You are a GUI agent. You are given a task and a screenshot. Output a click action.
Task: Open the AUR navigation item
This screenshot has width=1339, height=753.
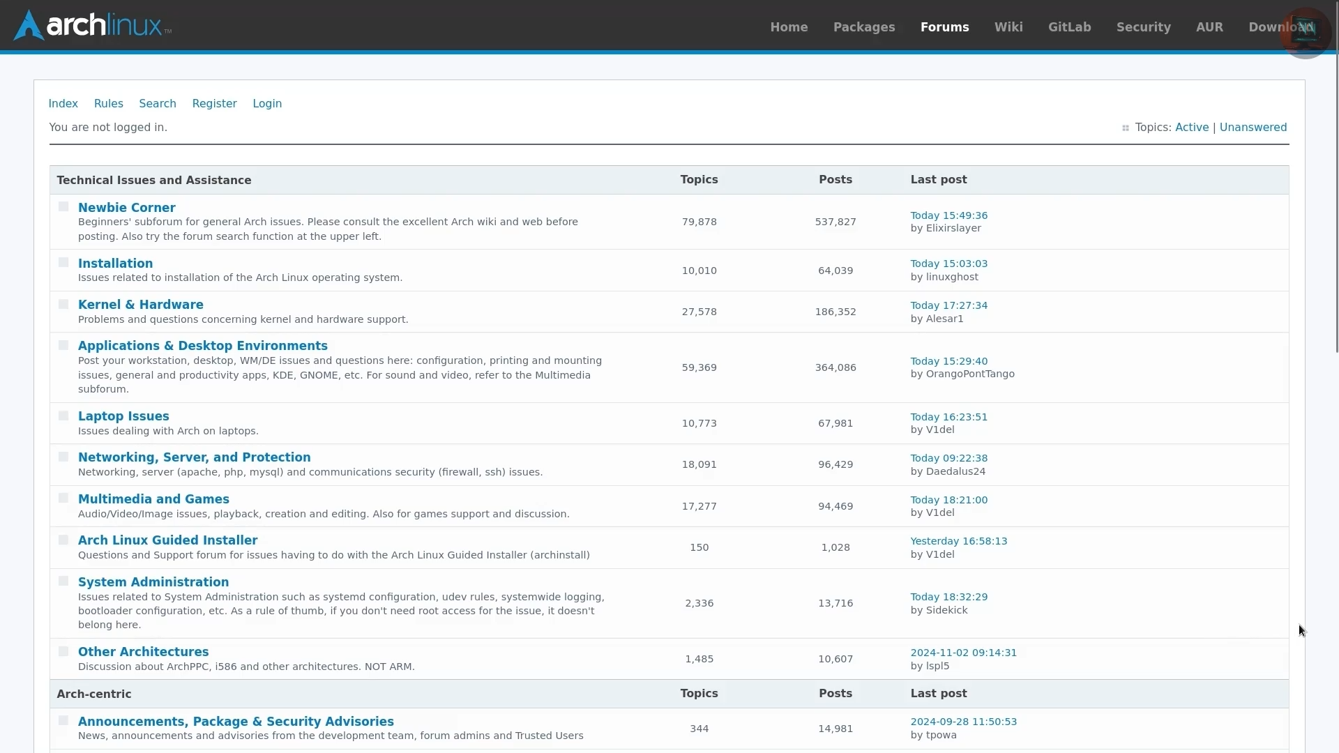pyautogui.click(x=1209, y=27)
